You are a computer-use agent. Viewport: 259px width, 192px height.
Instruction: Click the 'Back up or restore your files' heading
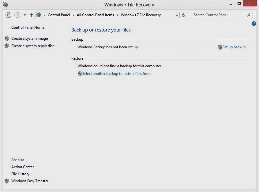(x=101, y=30)
